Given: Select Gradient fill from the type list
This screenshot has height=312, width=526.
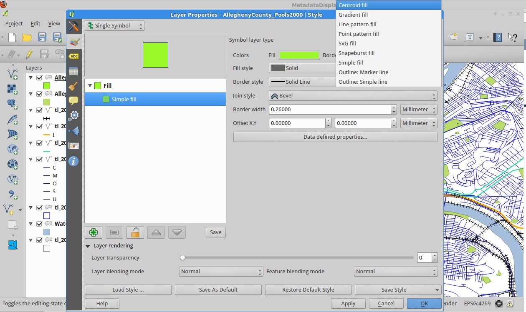Looking at the screenshot, I should point(353,15).
